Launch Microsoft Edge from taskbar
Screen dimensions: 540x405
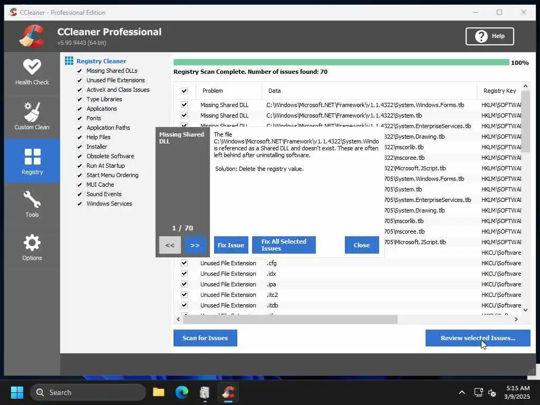(181, 392)
